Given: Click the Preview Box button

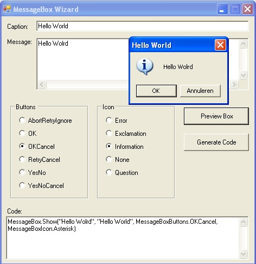Looking at the screenshot, I should 216,116.
